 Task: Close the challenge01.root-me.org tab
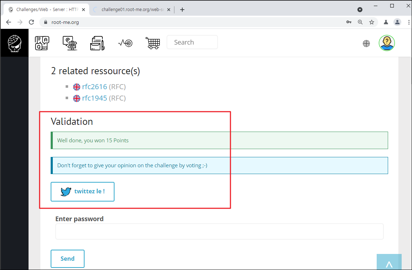coord(169,10)
